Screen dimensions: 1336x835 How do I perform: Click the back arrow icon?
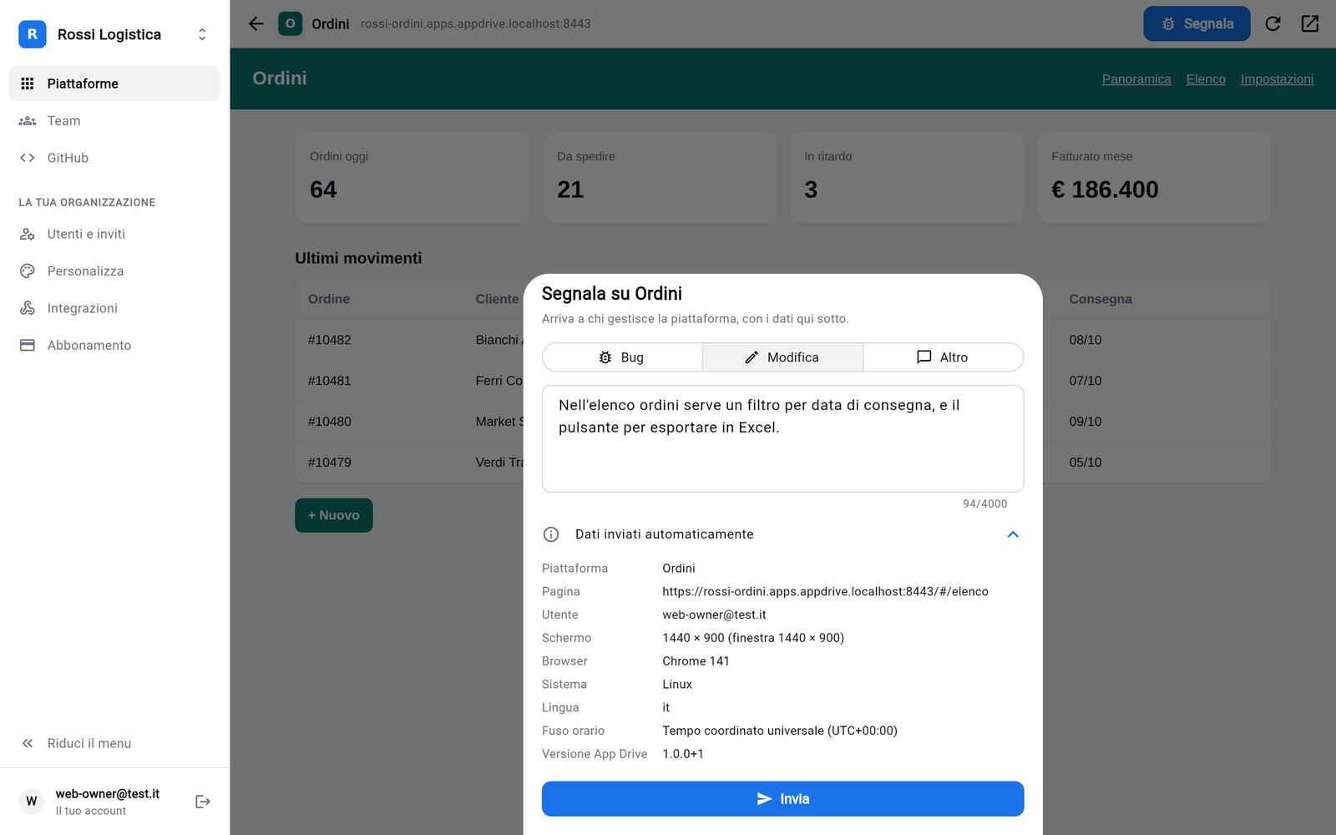coord(256,23)
